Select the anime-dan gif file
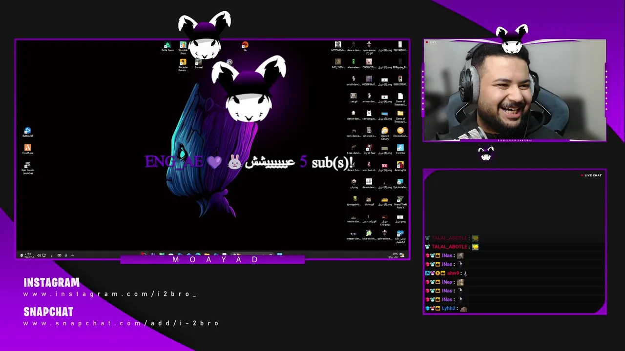Screen dimensions: 625x351 tap(369, 97)
